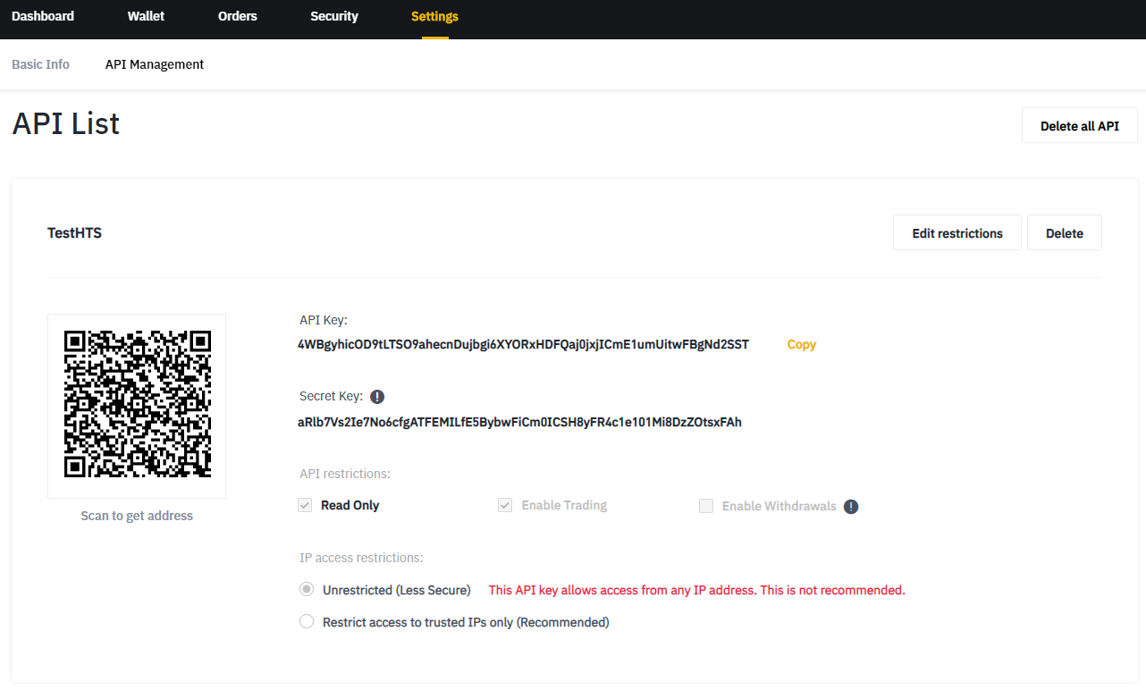
Task: Switch to the API Management tab
Action: tap(154, 63)
